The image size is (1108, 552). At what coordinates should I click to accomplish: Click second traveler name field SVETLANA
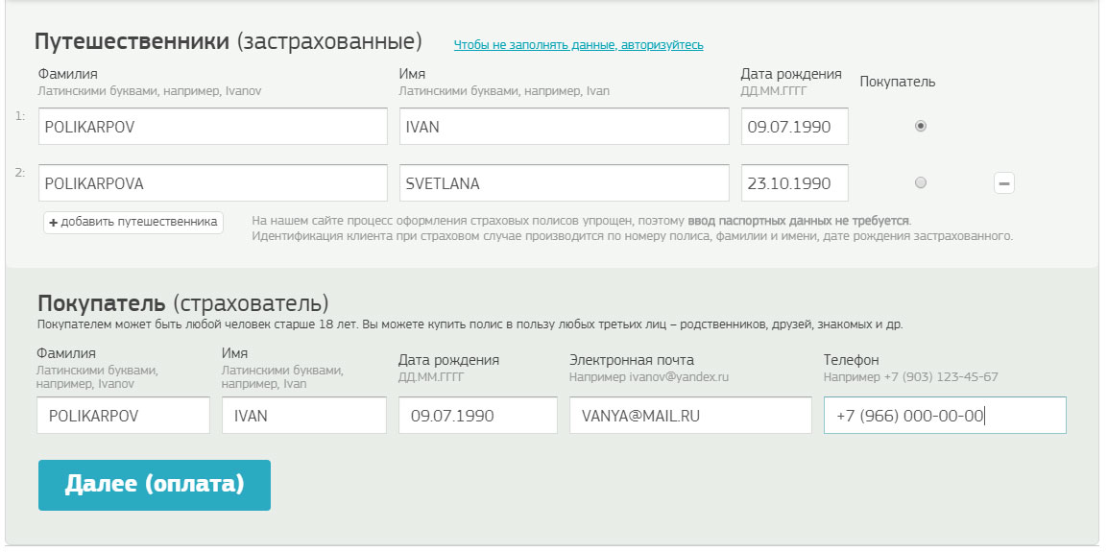coord(564,183)
